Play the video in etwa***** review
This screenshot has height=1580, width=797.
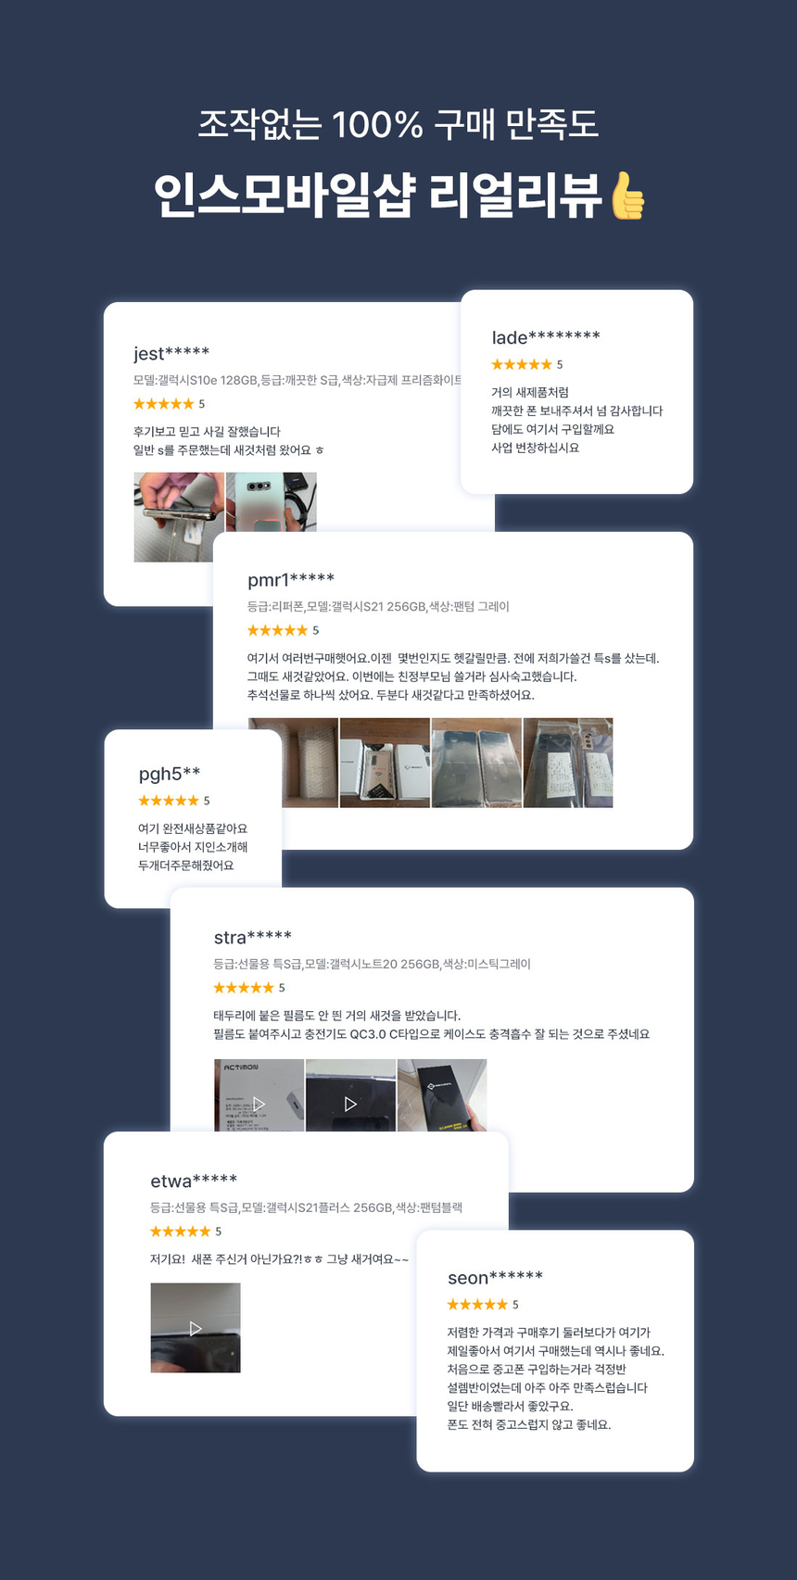tap(196, 1328)
